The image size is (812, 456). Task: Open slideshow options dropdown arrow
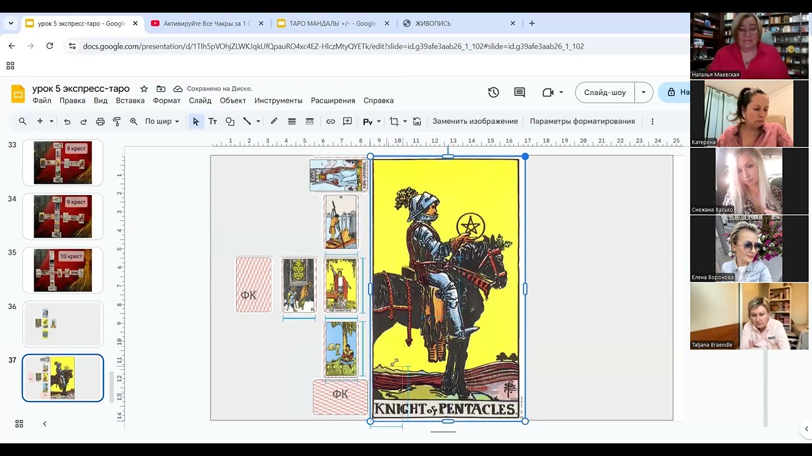pos(643,92)
